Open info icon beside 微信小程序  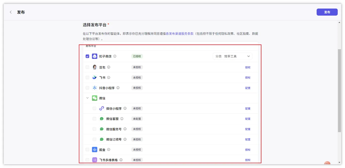125,108
